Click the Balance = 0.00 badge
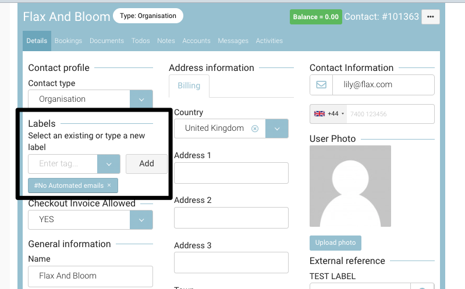This screenshot has width=465, height=289. pos(315,17)
